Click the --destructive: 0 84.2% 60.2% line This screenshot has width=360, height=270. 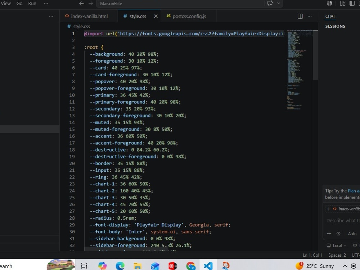(130, 150)
